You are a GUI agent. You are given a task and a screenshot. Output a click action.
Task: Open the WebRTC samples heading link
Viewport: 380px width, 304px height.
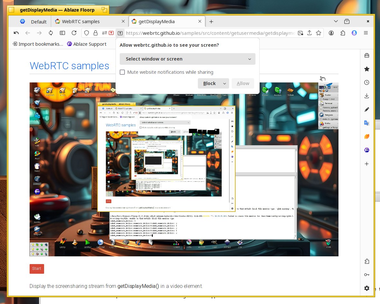coord(69,66)
